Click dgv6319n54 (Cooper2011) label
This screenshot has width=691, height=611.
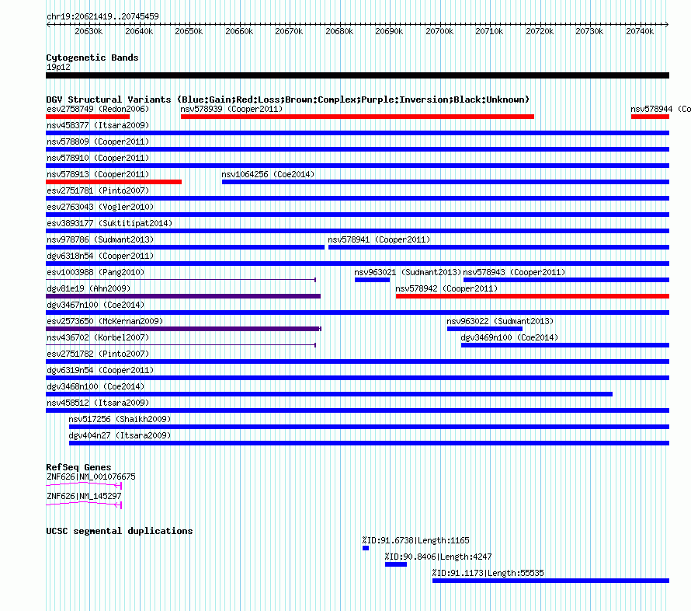100,370
